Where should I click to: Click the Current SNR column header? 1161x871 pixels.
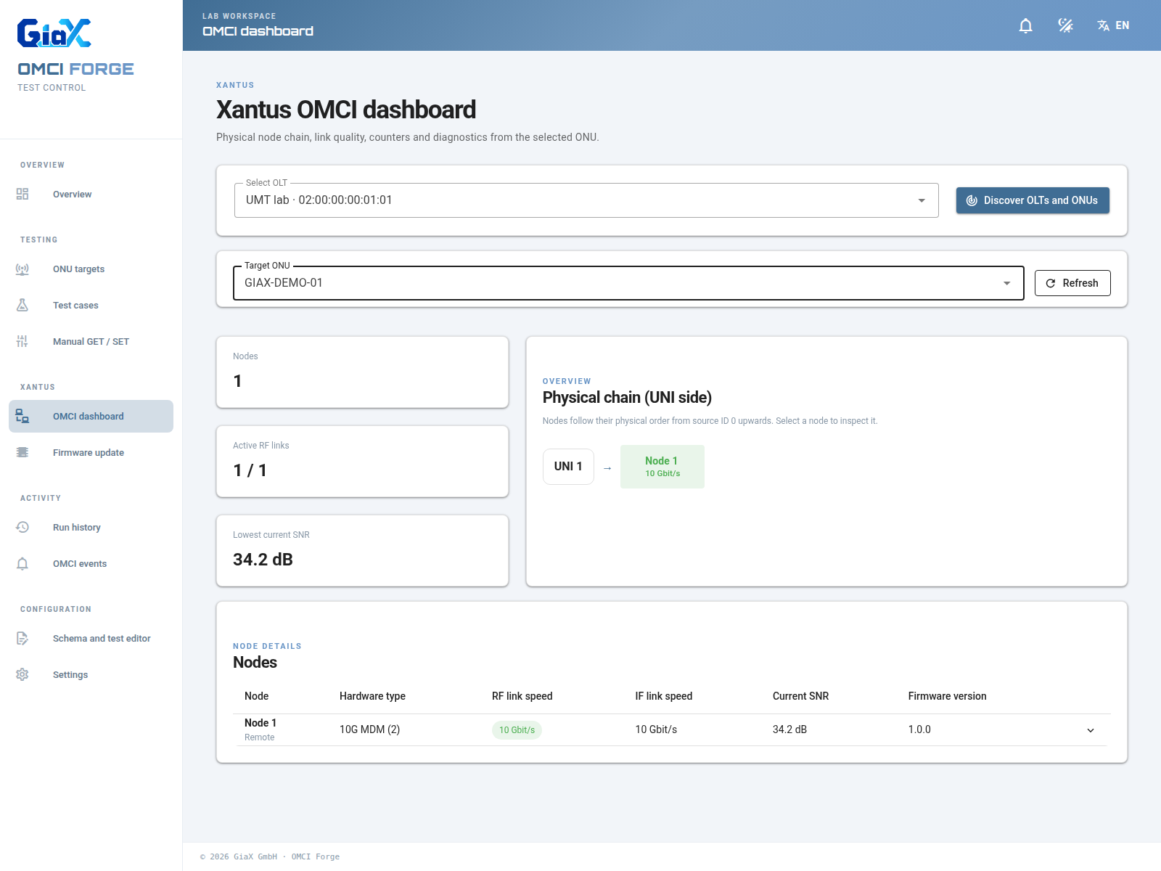(x=800, y=696)
